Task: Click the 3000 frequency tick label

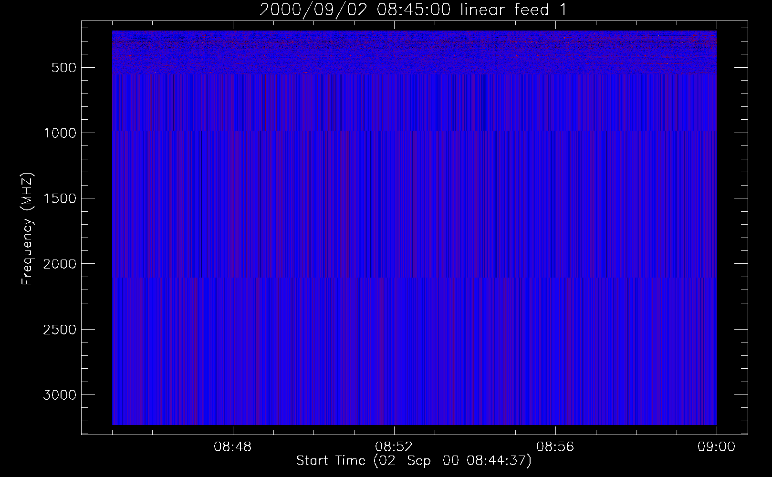Action: pyautogui.click(x=60, y=395)
